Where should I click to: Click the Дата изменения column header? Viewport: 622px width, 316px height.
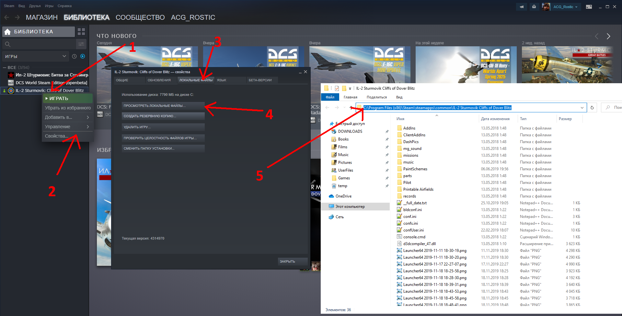pyautogui.click(x=495, y=119)
